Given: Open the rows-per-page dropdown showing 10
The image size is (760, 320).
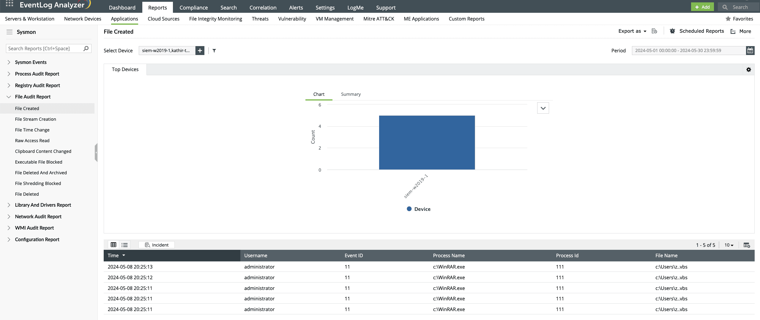Looking at the screenshot, I should click(x=729, y=245).
